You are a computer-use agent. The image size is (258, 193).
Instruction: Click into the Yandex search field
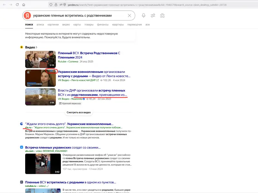(79, 15)
